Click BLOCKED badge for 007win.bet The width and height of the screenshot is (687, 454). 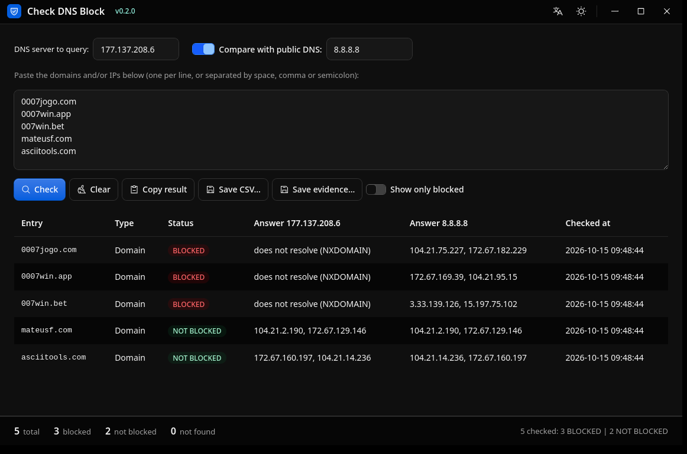pos(189,305)
